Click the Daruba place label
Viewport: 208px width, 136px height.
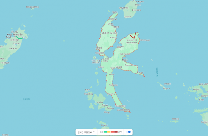(x=127, y=17)
